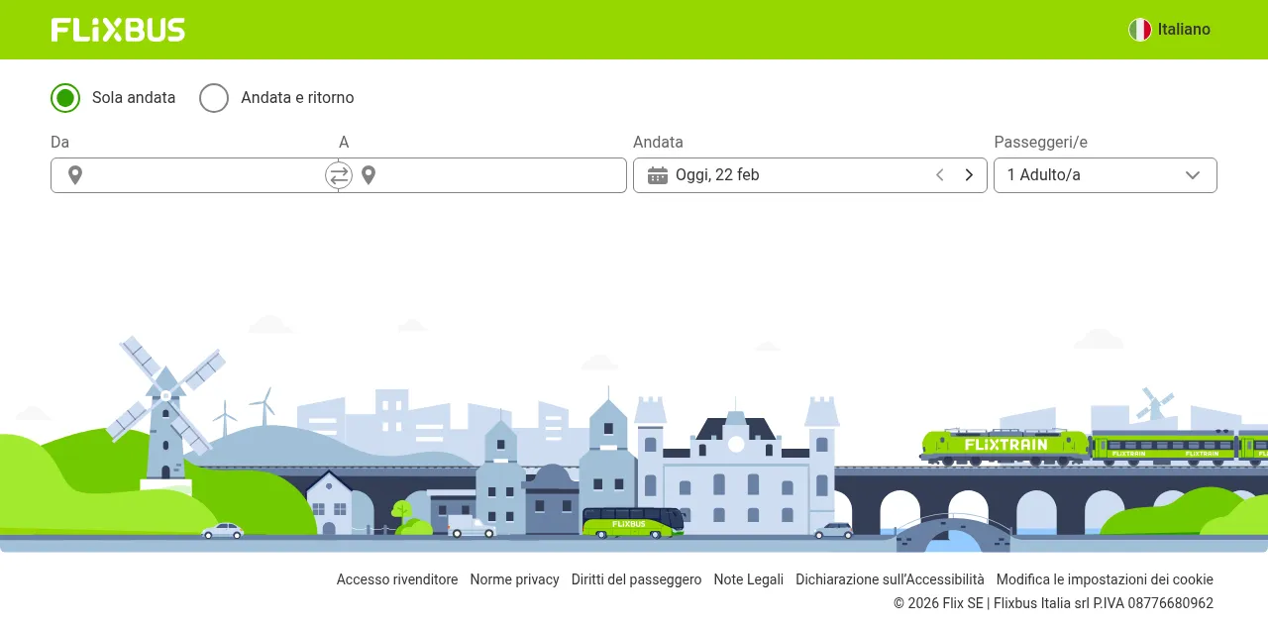Screen dimensions: 1268x627
Task: Select the Sola andata radio button
Action: click(65, 98)
